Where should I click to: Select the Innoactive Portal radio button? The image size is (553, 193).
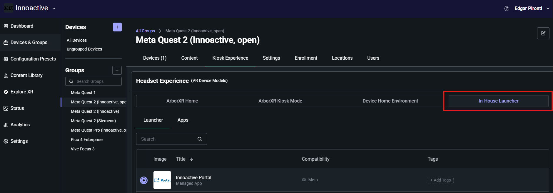[x=144, y=180]
